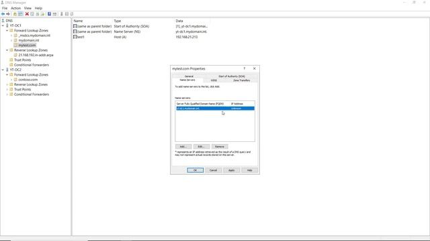This screenshot has height=241, width=430.
Task: Expand Trust Points under YT-DC2
Action: coord(7,90)
